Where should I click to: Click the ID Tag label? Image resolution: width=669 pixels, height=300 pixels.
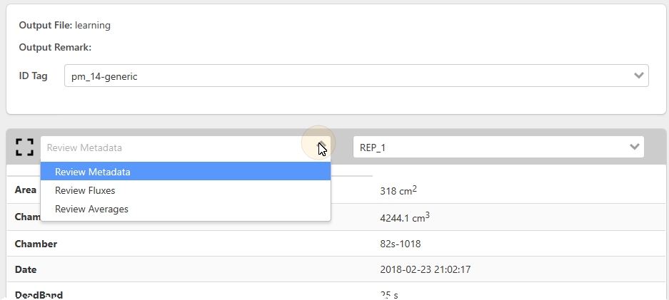(33, 76)
